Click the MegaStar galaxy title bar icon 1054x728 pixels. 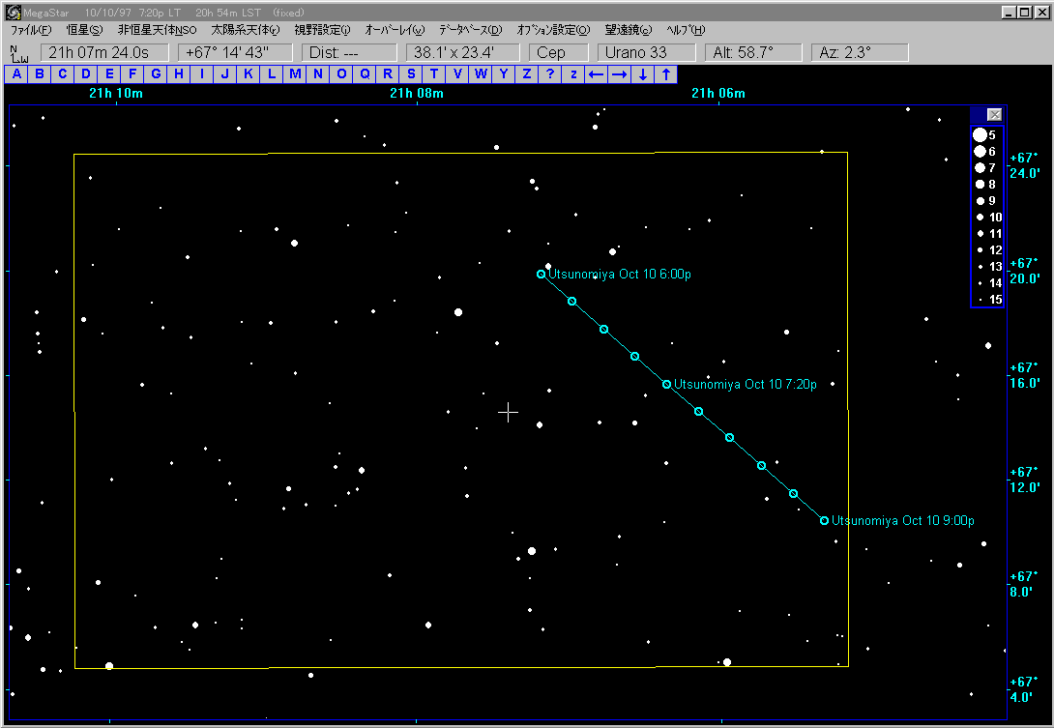pos(13,13)
